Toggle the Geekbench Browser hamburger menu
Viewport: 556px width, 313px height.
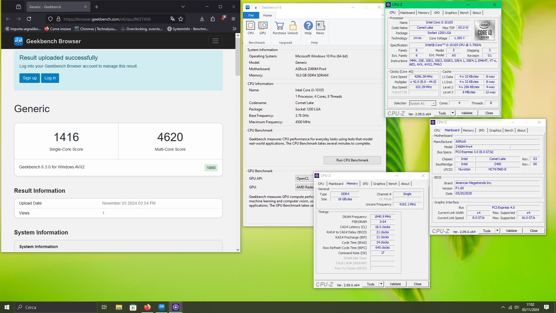(215, 41)
